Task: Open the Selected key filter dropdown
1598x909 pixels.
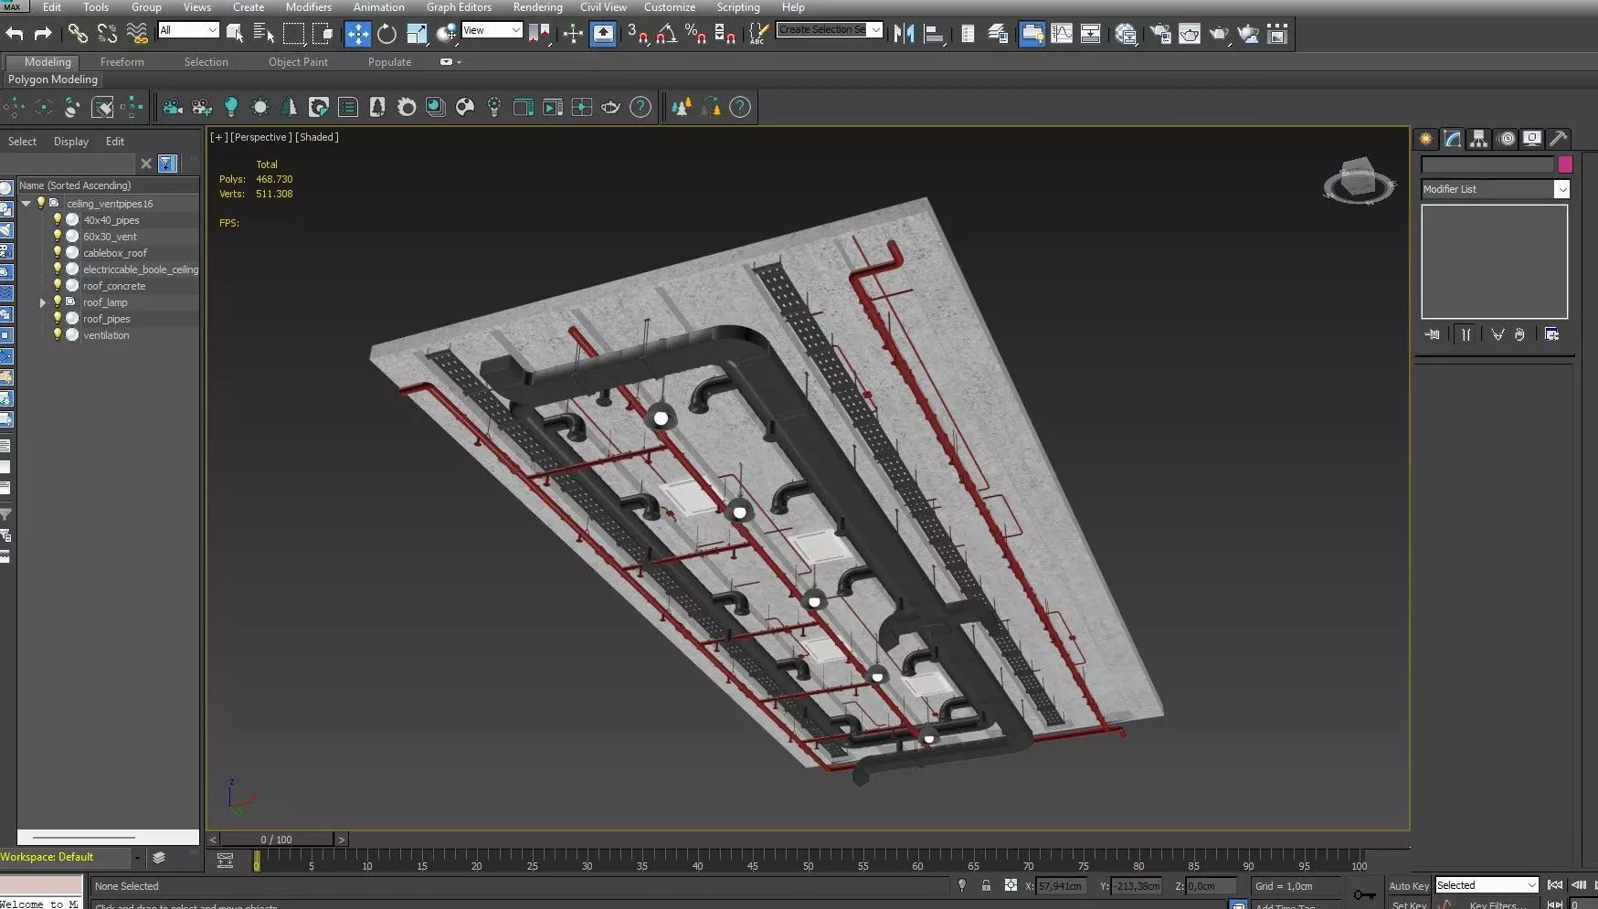Action: pyautogui.click(x=1487, y=885)
